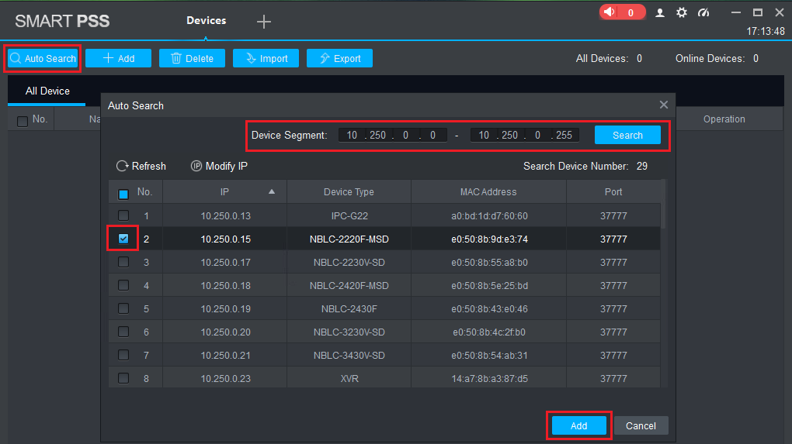Check the box for device 10.250.0.18
This screenshot has width=792, height=444.
tap(123, 285)
